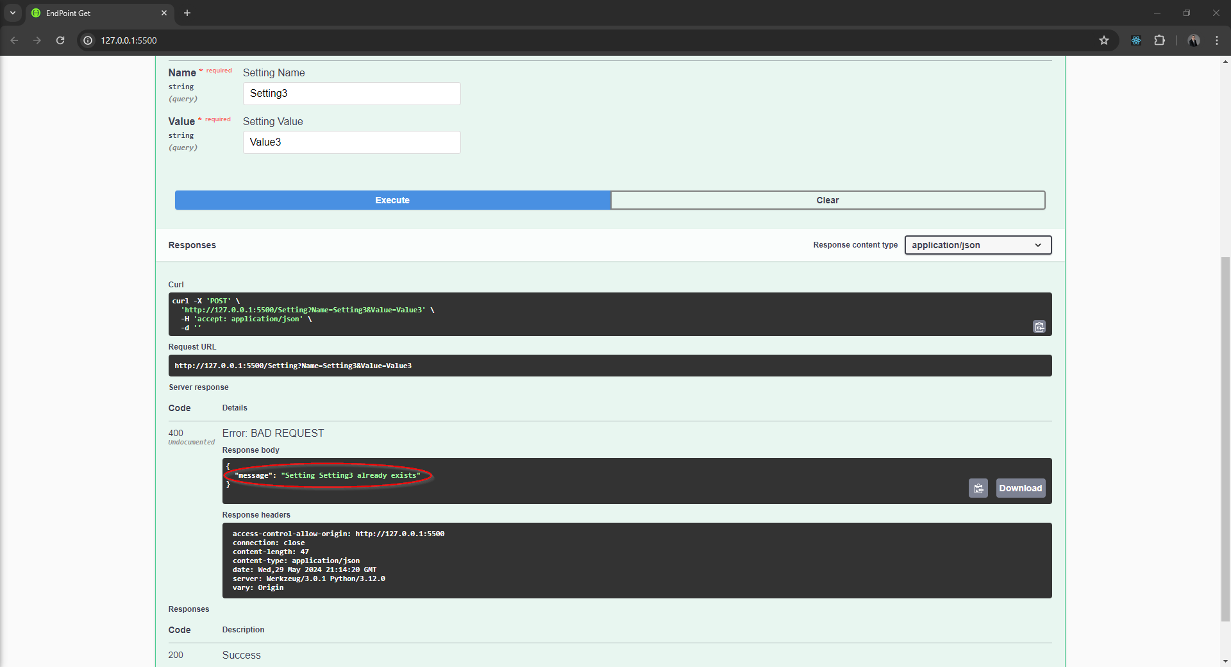Click the React DevTools extension icon
Screen dimensions: 1231x667
[1135, 40]
